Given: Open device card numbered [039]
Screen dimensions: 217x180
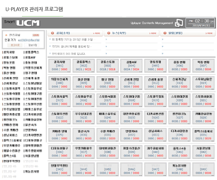Looking at the screenshot, I should point(131,152).
